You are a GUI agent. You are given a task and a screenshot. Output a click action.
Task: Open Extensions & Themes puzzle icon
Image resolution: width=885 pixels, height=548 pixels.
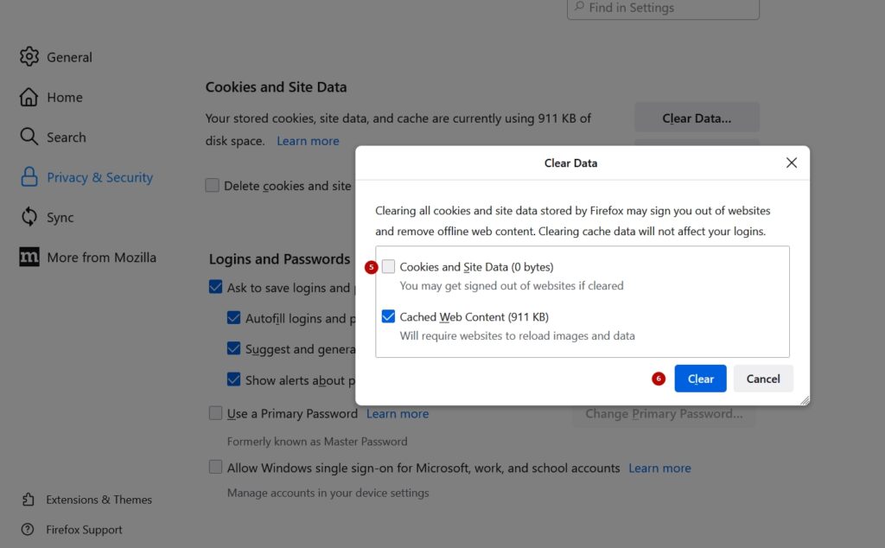click(28, 500)
